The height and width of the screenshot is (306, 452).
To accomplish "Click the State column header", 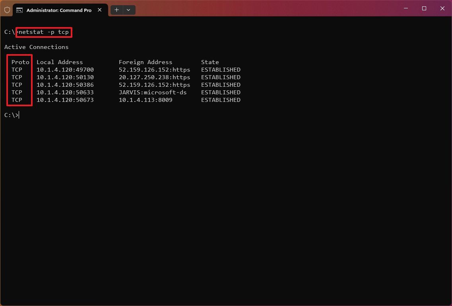I will (x=210, y=62).
